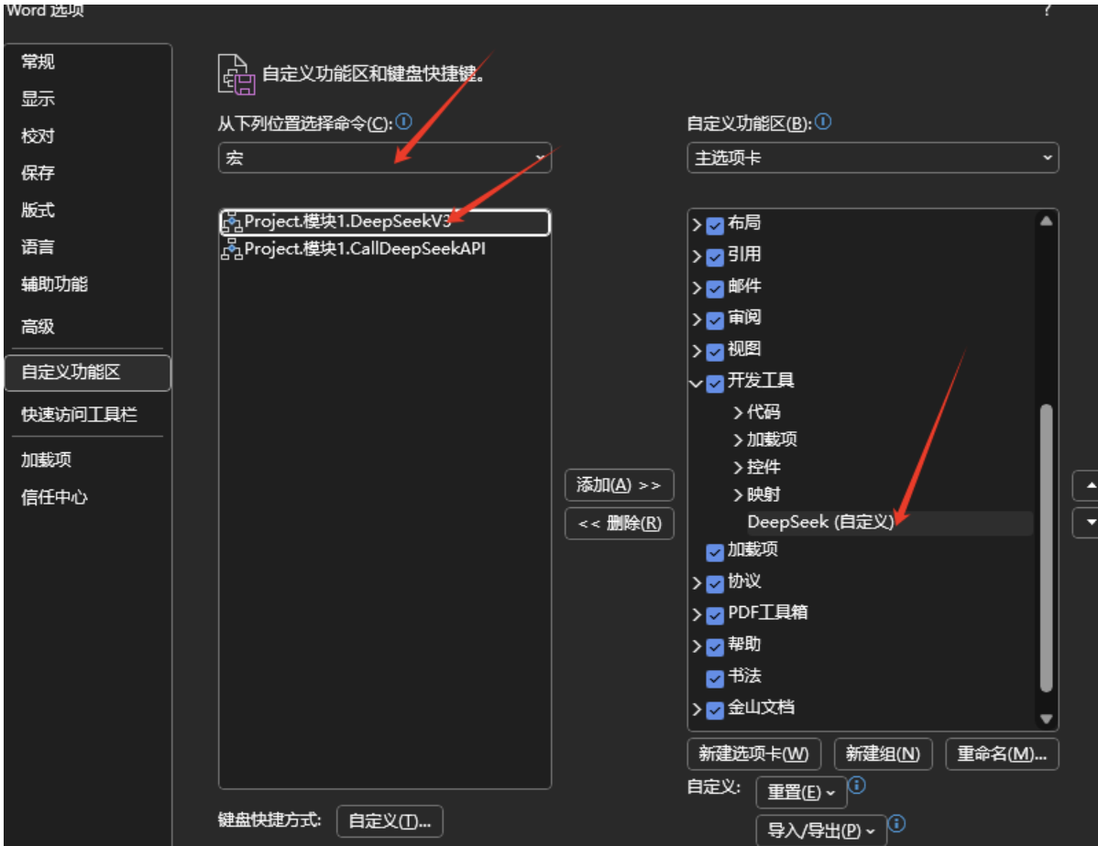Click the 添加(A) >> button
This screenshot has height=846, width=1098.
click(619, 485)
